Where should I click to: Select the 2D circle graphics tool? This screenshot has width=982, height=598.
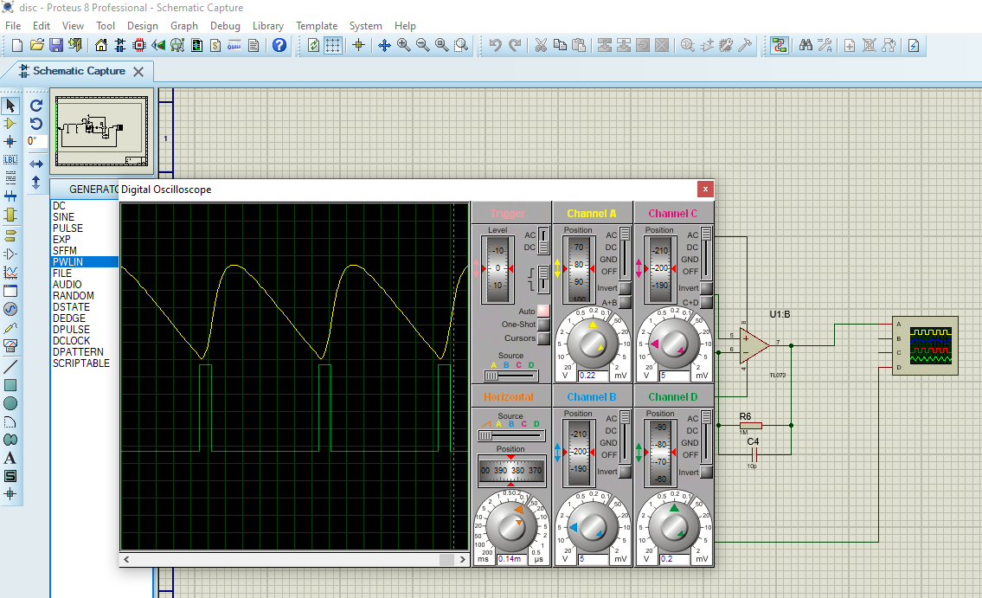[10, 403]
